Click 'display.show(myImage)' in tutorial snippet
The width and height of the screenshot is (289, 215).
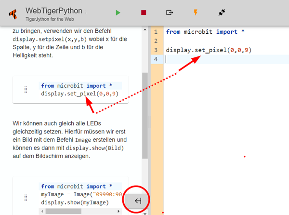coord(75,202)
